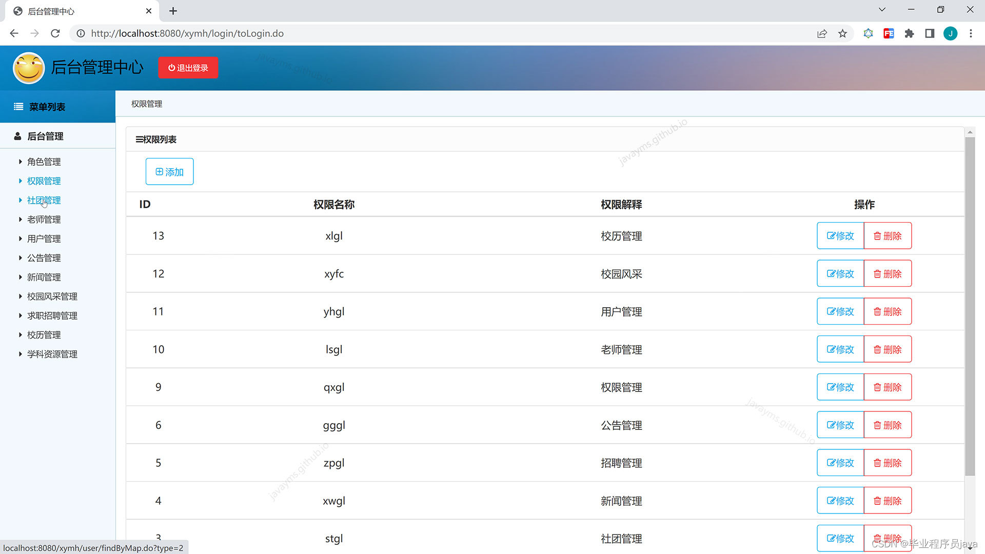Click the 添加 add permission button

pyautogui.click(x=169, y=172)
